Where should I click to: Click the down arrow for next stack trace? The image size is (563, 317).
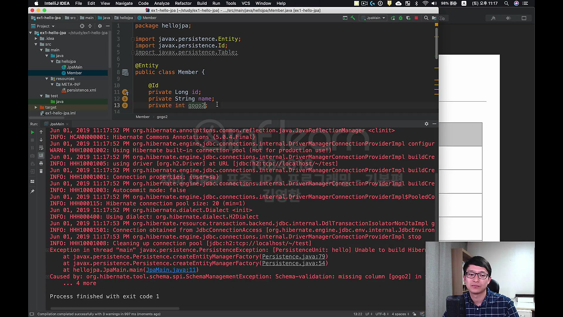click(x=41, y=140)
